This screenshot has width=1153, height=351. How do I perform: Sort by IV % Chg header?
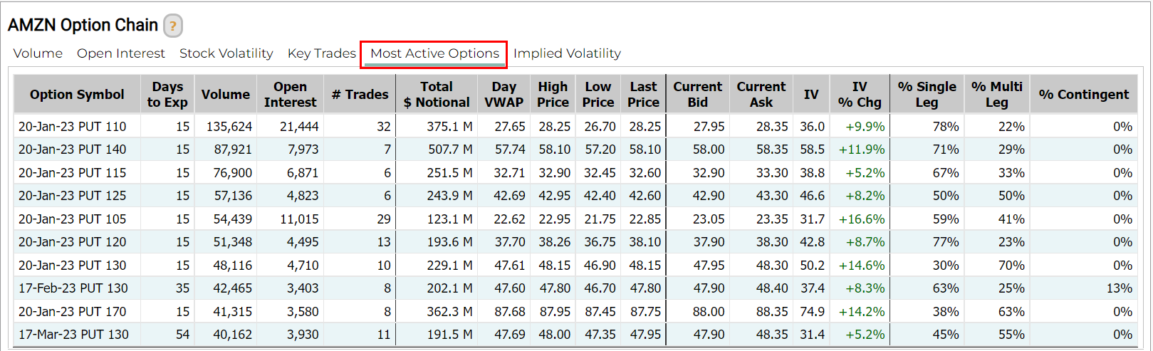pyautogui.click(x=860, y=94)
